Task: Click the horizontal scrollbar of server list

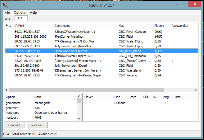Action: [x=86, y=90]
